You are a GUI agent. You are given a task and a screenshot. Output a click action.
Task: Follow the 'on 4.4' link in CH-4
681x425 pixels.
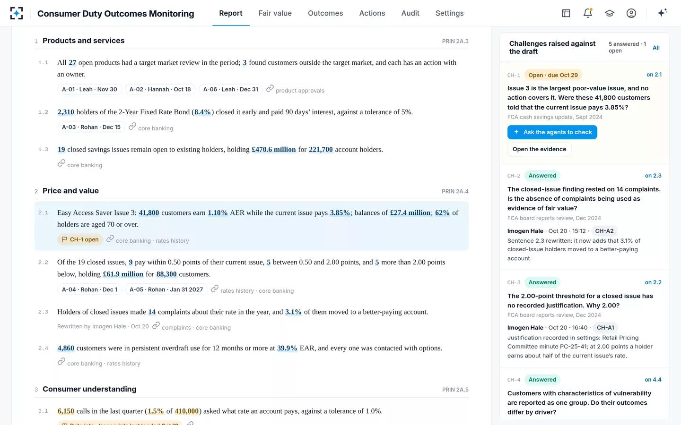click(653, 380)
